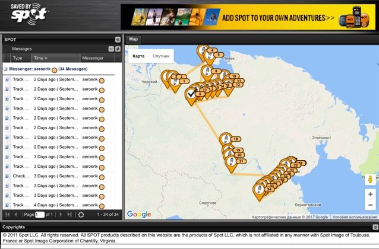This screenshot has width=379, height=249.
Task: Click the Saved by SPOT logo
Action: (x=29, y=14)
